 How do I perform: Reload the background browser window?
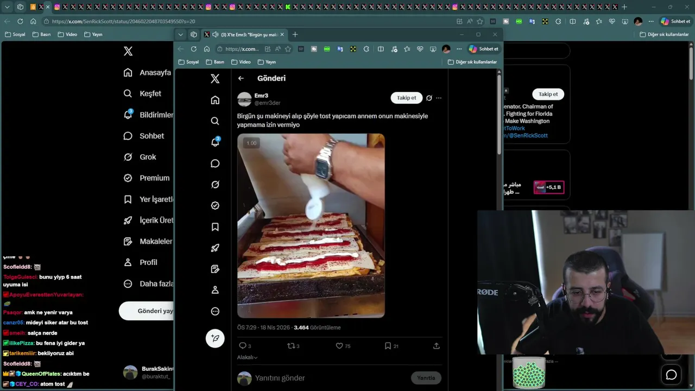pos(20,21)
